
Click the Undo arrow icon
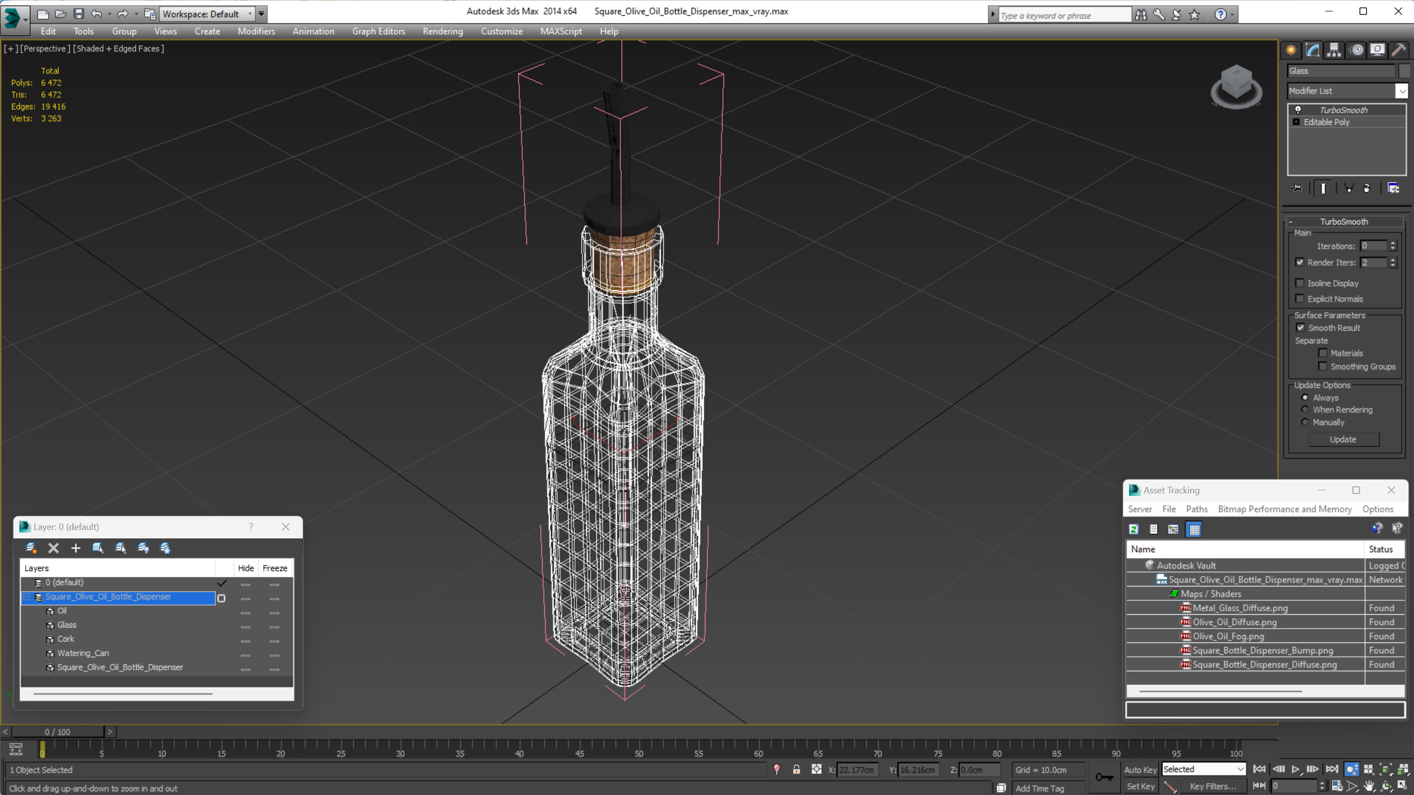96,14
